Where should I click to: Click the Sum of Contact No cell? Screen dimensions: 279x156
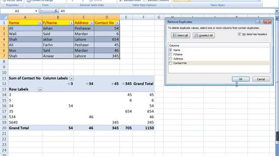click(x=25, y=78)
